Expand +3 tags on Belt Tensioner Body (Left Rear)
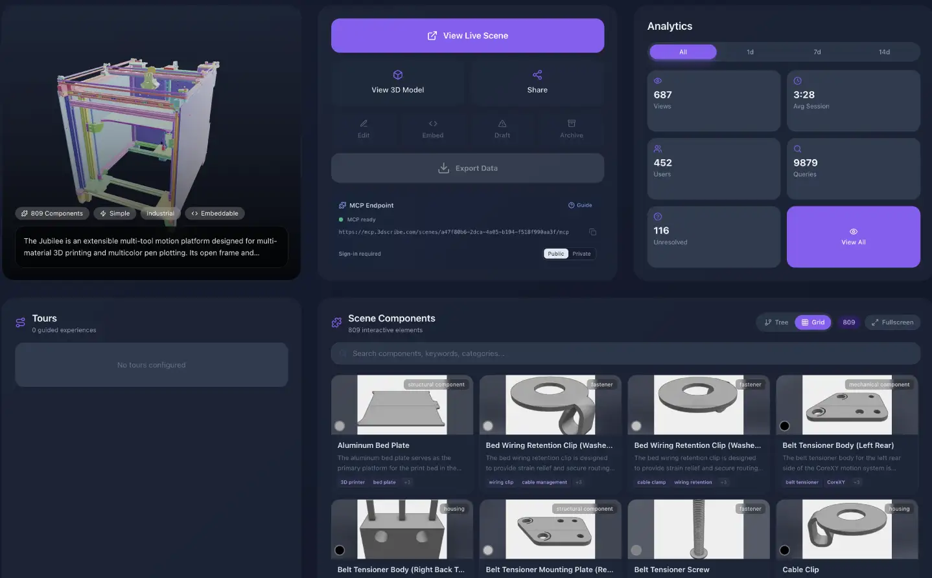The width and height of the screenshot is (932, 578). (x=857, y=482)
